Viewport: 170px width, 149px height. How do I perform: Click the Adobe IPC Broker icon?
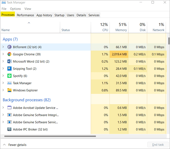10,129
